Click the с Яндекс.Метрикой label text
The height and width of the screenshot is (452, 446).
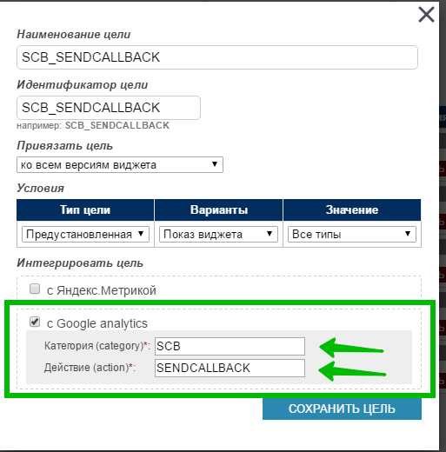tap(102, 290)
